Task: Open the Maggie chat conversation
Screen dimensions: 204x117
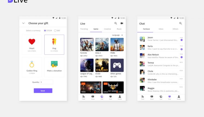Action: coord(161,89)
